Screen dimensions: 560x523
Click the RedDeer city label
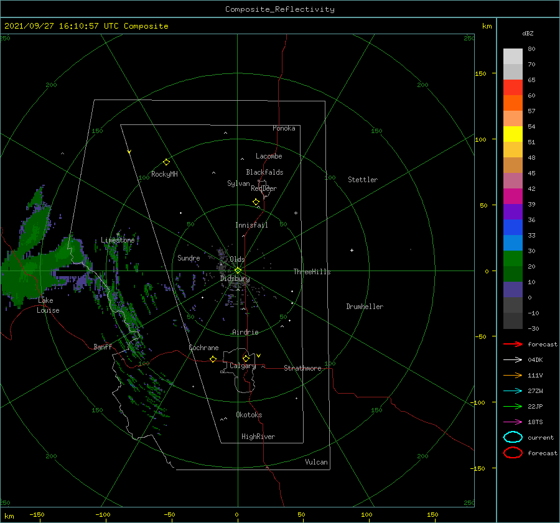pyautogui.click(x=264, y=188)
